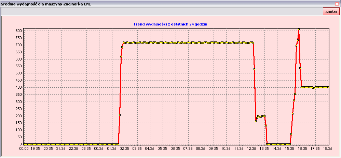
Task: Click the 12:35 time label
Action: (x=251, y=149)
